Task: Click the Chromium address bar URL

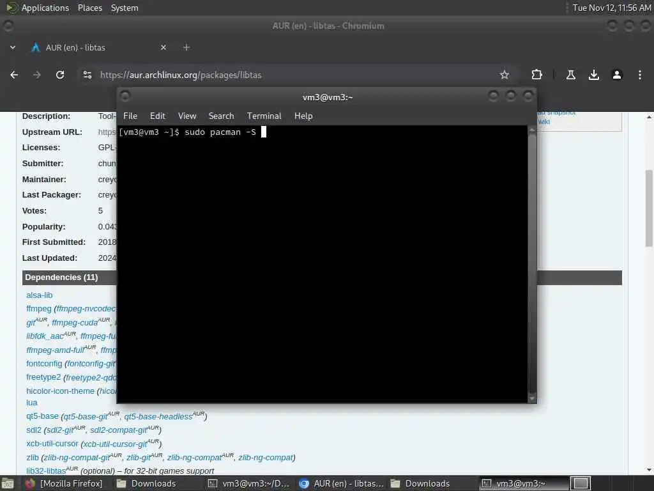Action: tap(181, 75)
